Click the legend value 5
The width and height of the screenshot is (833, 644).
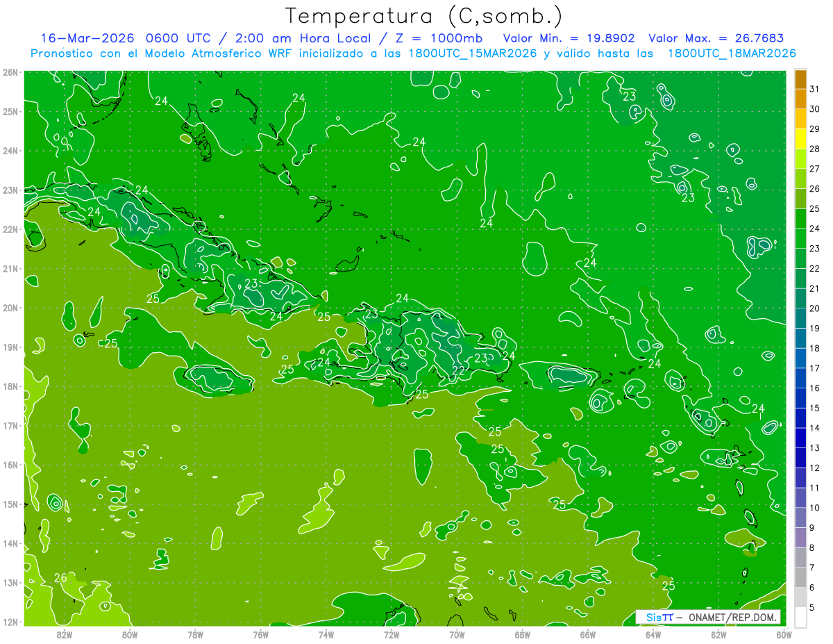point(812,607)
